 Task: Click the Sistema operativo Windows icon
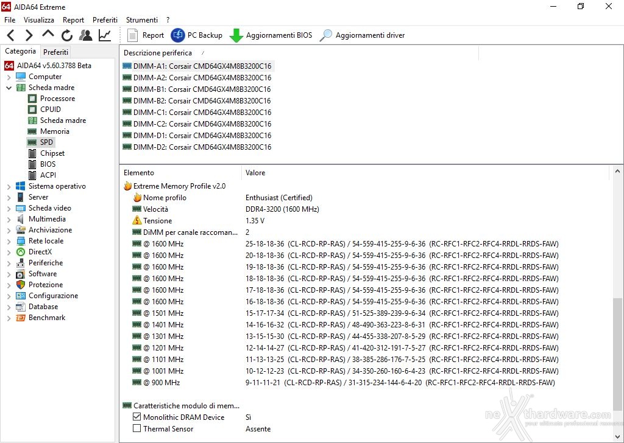tap(20, 186)
